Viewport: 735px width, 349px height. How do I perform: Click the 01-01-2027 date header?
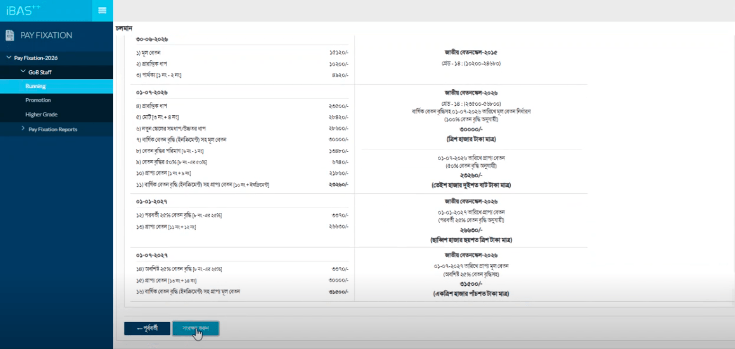152,202
